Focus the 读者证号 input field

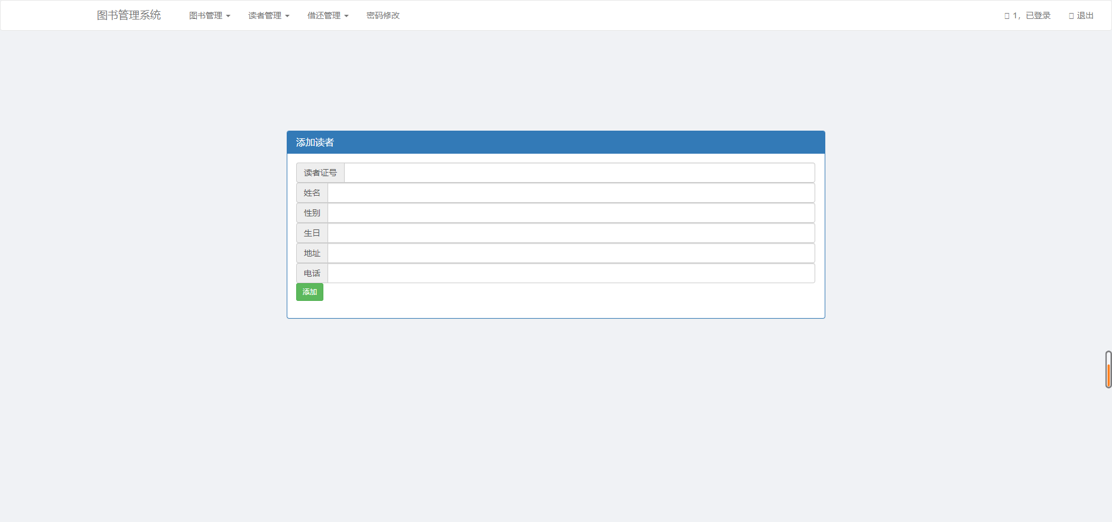coord(579,173)
